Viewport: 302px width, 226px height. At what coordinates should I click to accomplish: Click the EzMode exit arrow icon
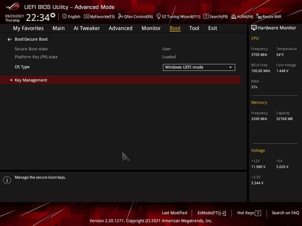pyautogui.click(x=223, y=213)
